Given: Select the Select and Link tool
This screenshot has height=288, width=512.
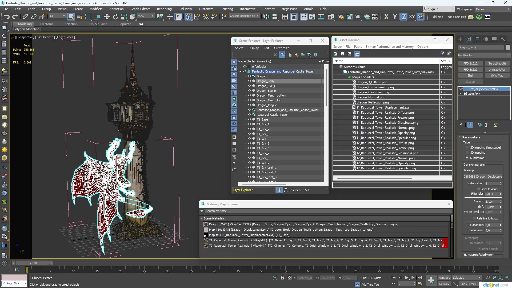Looking at the screenshot, I should point(25,17).
